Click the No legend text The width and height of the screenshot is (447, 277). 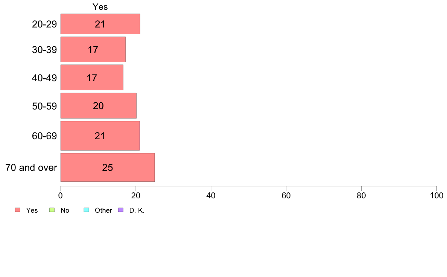[65, 210]
